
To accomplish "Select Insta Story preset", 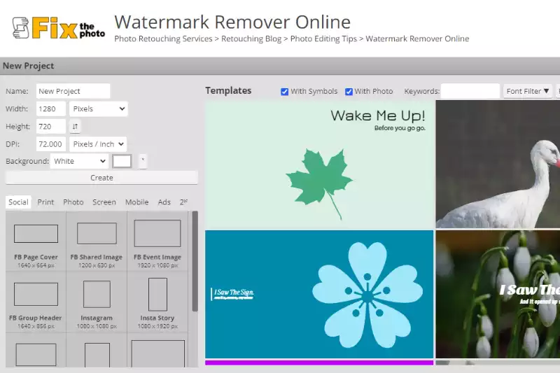I will pyautogui.click(x=157, y=302).
